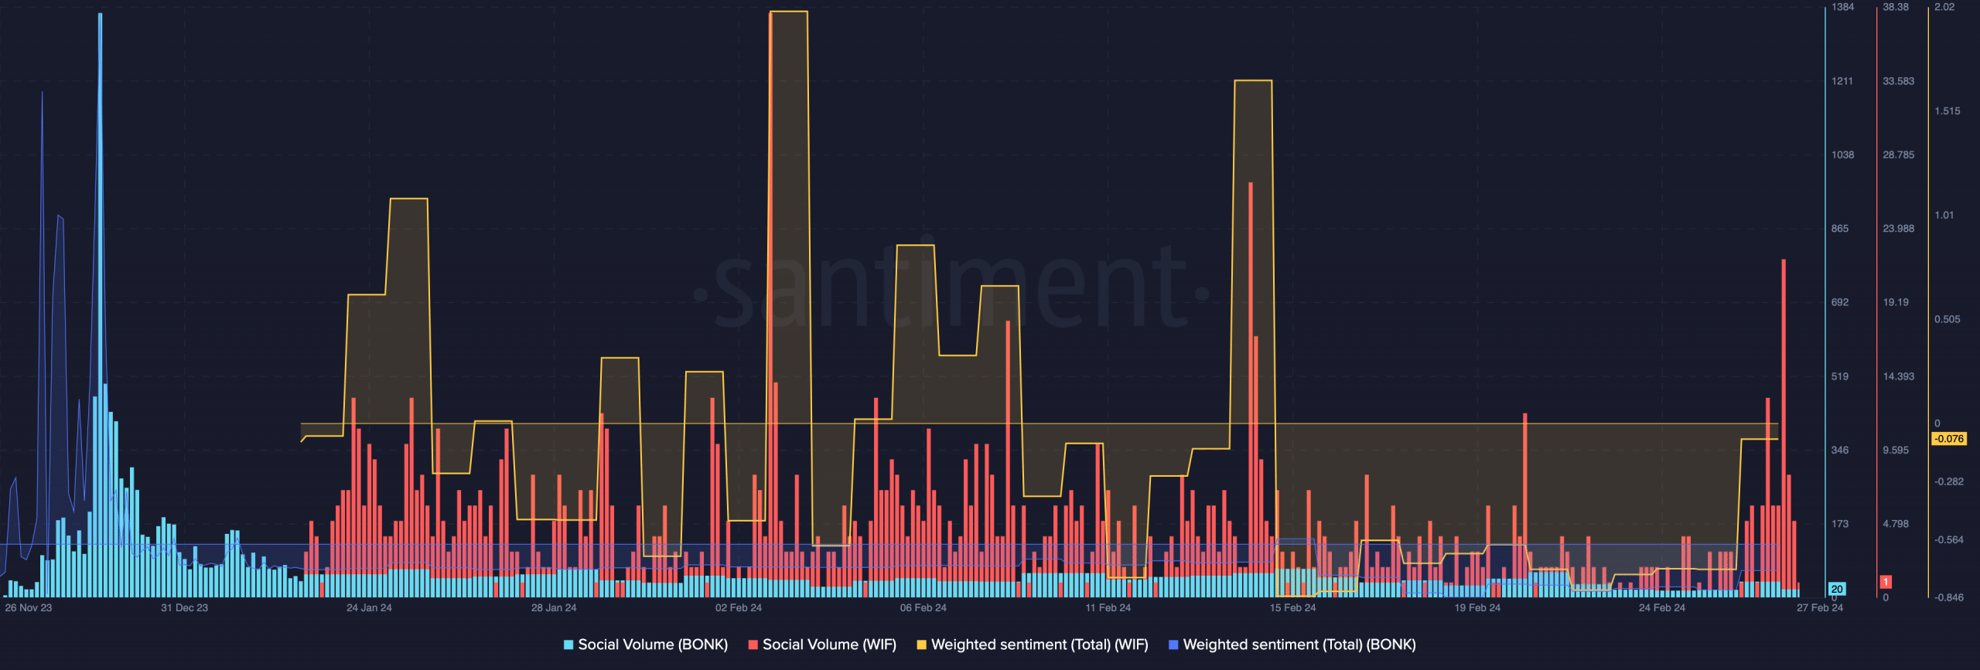The height and width of the screenshot is (670, 1980).
Task: Click the '173' axis value
Action: pyautogui.click(x=1840, y=524)
